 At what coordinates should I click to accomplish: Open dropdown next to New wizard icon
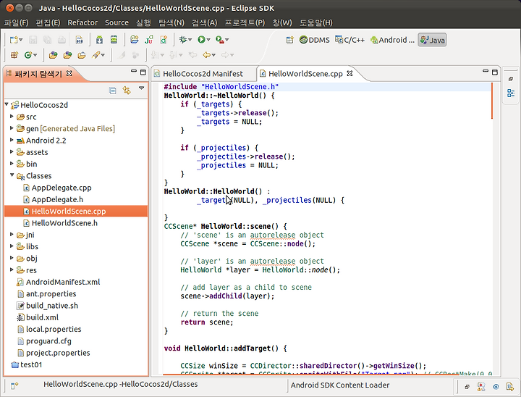pyautogui.click(x=21, y=40)
